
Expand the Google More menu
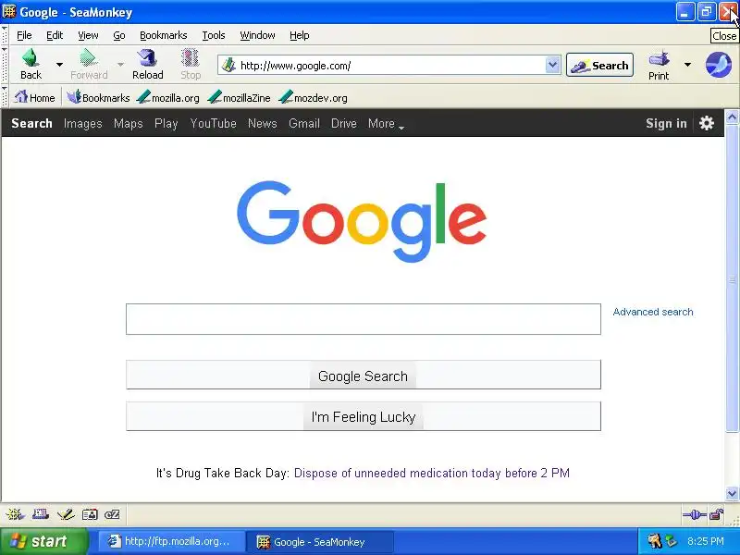point(386,124)
